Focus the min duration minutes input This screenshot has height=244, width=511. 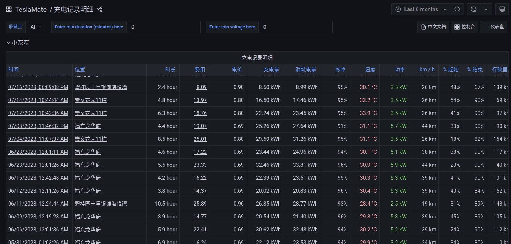(x=164, y=27)
